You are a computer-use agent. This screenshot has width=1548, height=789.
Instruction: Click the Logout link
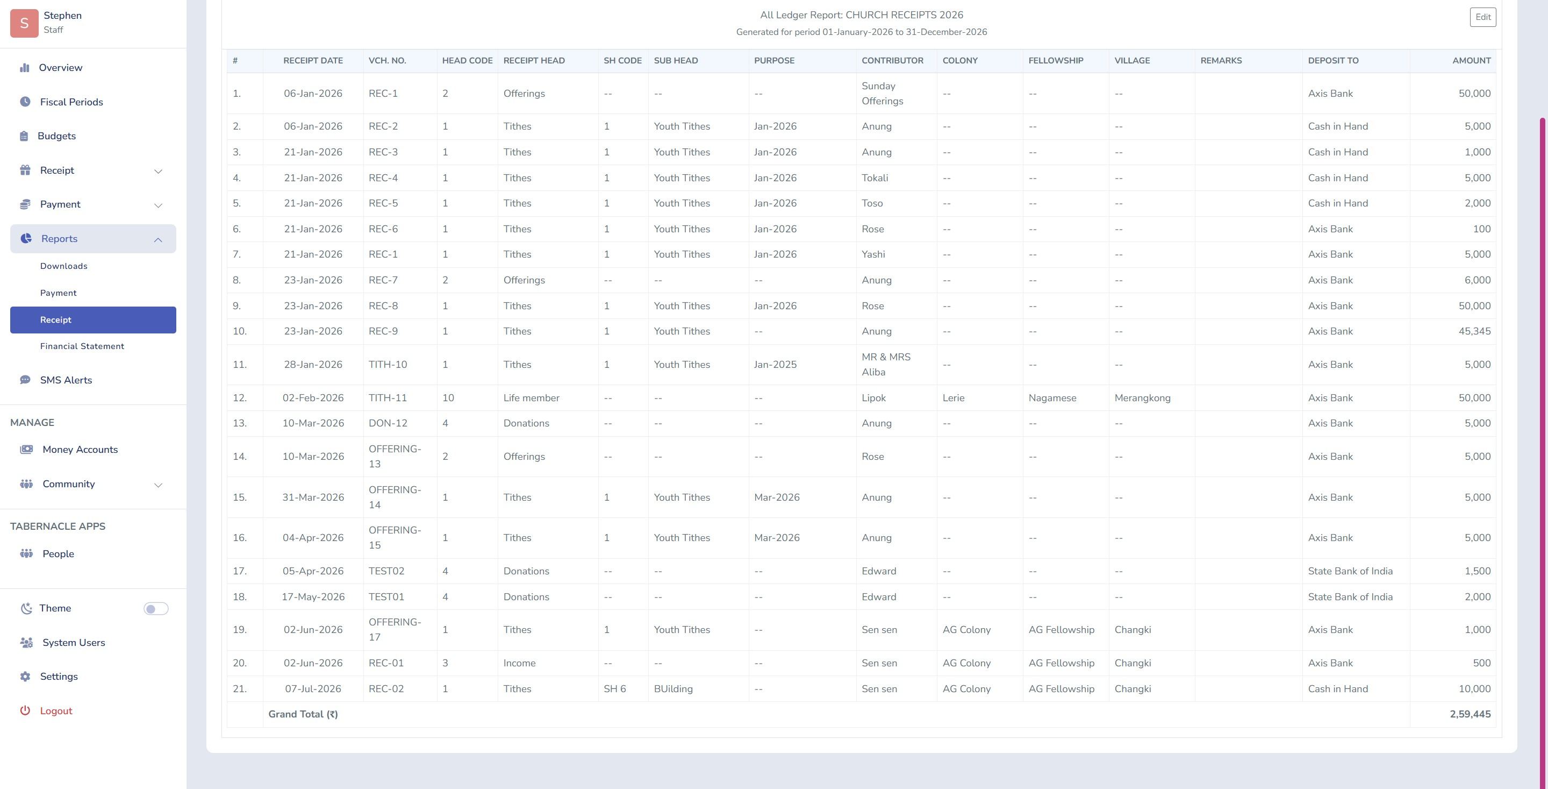(56, 711)
